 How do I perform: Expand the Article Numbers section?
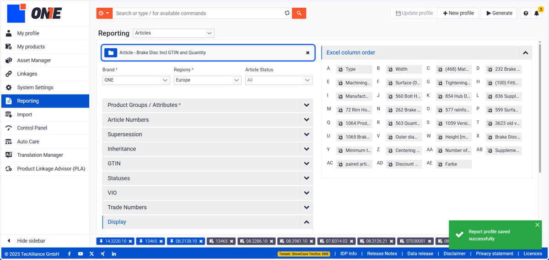[x=208, y=120]
